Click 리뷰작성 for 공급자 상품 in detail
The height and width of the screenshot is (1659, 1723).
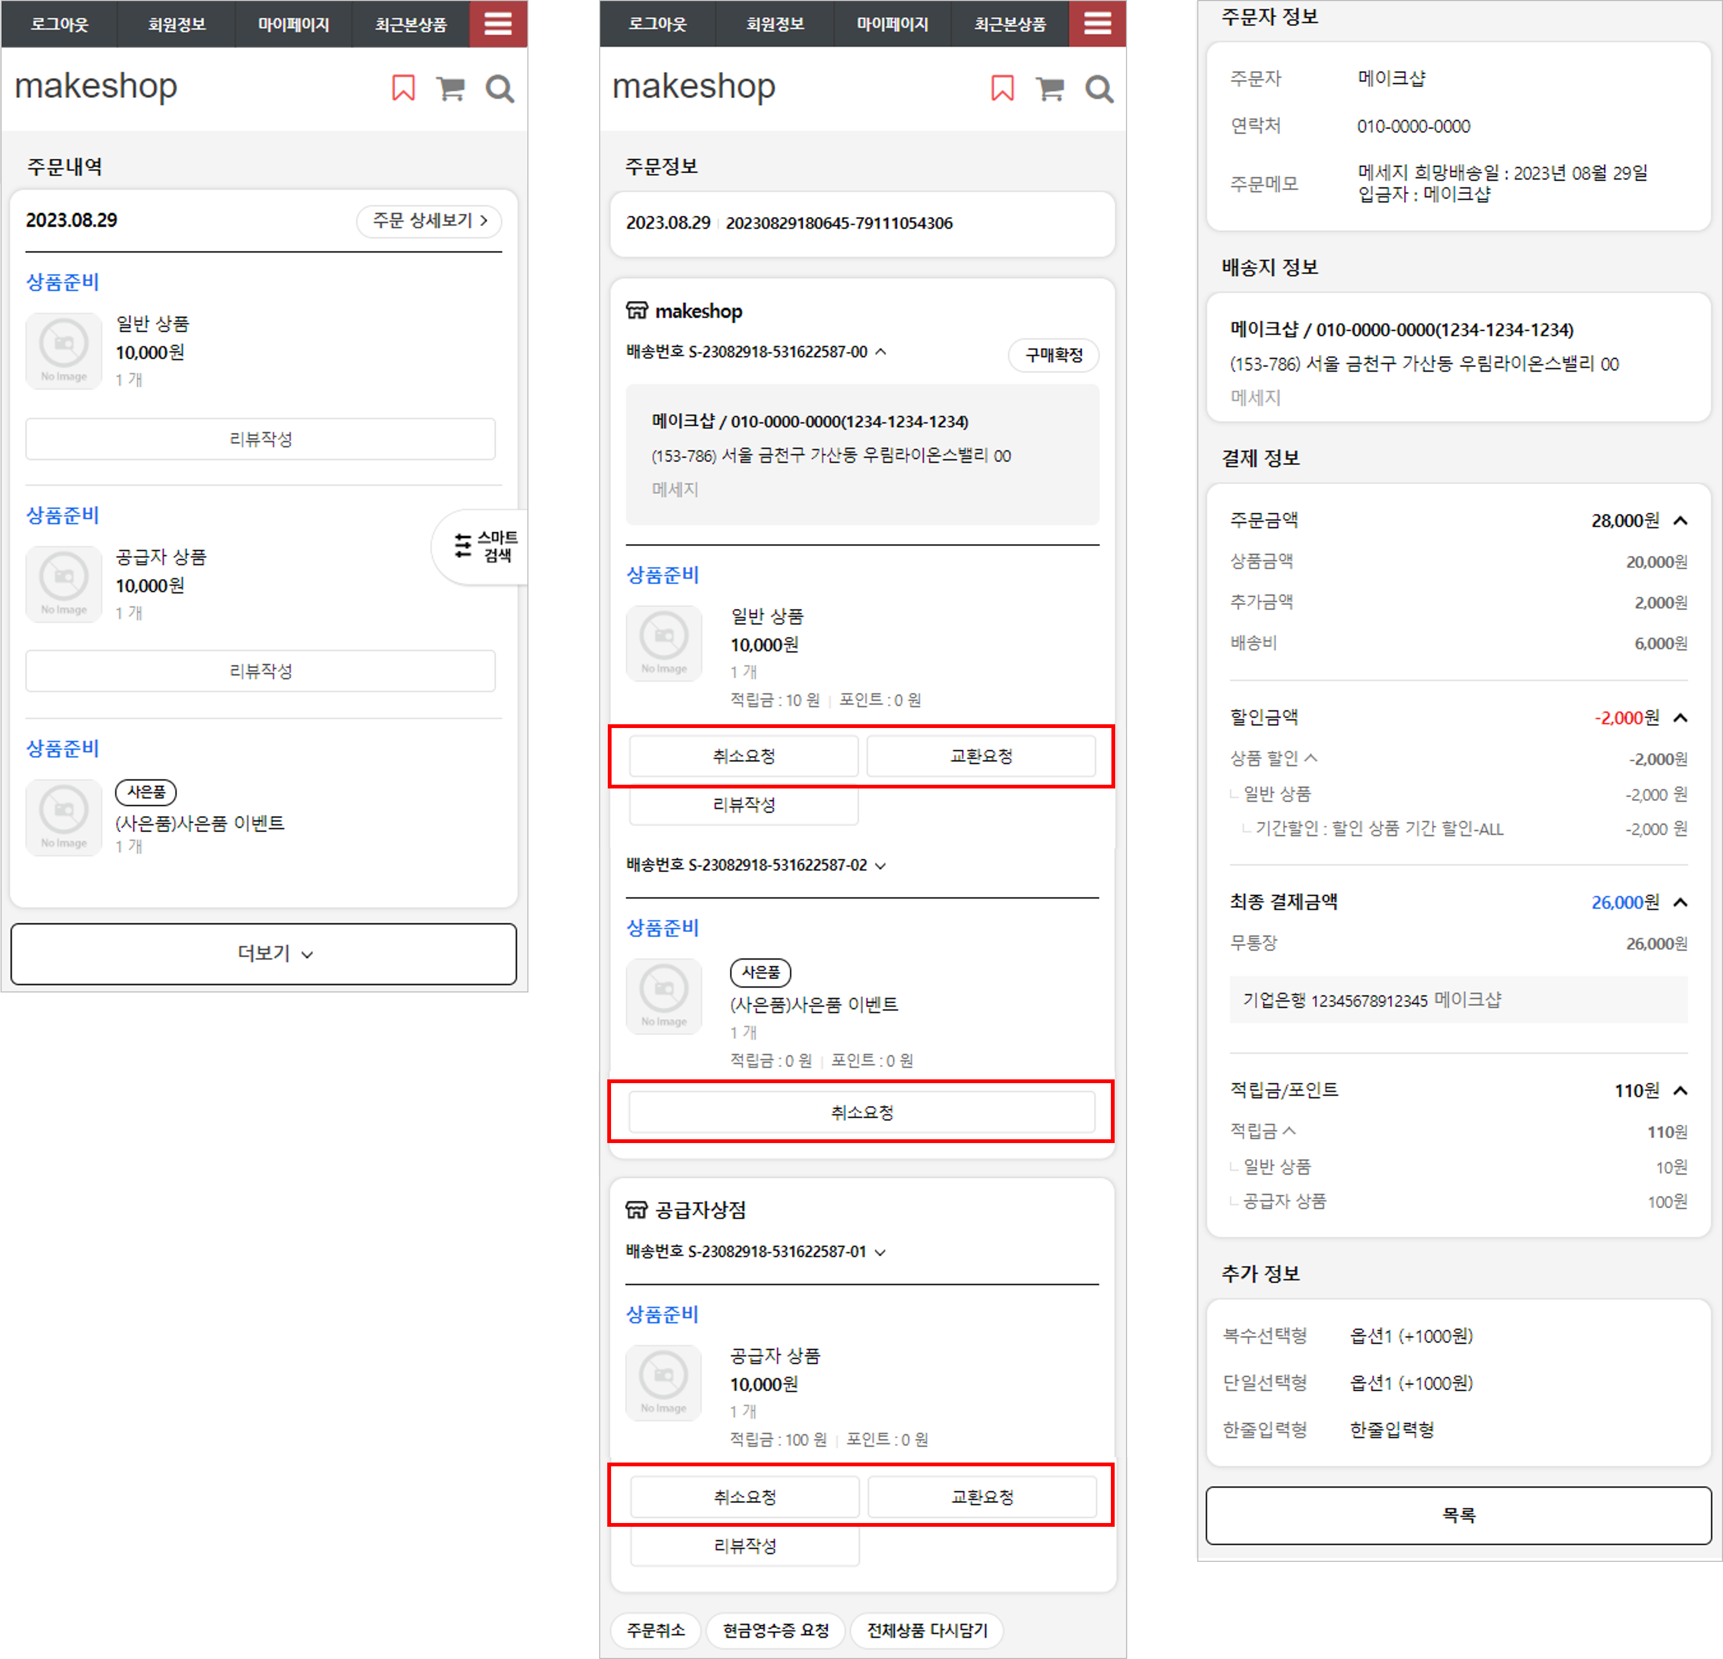coord(744,1546)
